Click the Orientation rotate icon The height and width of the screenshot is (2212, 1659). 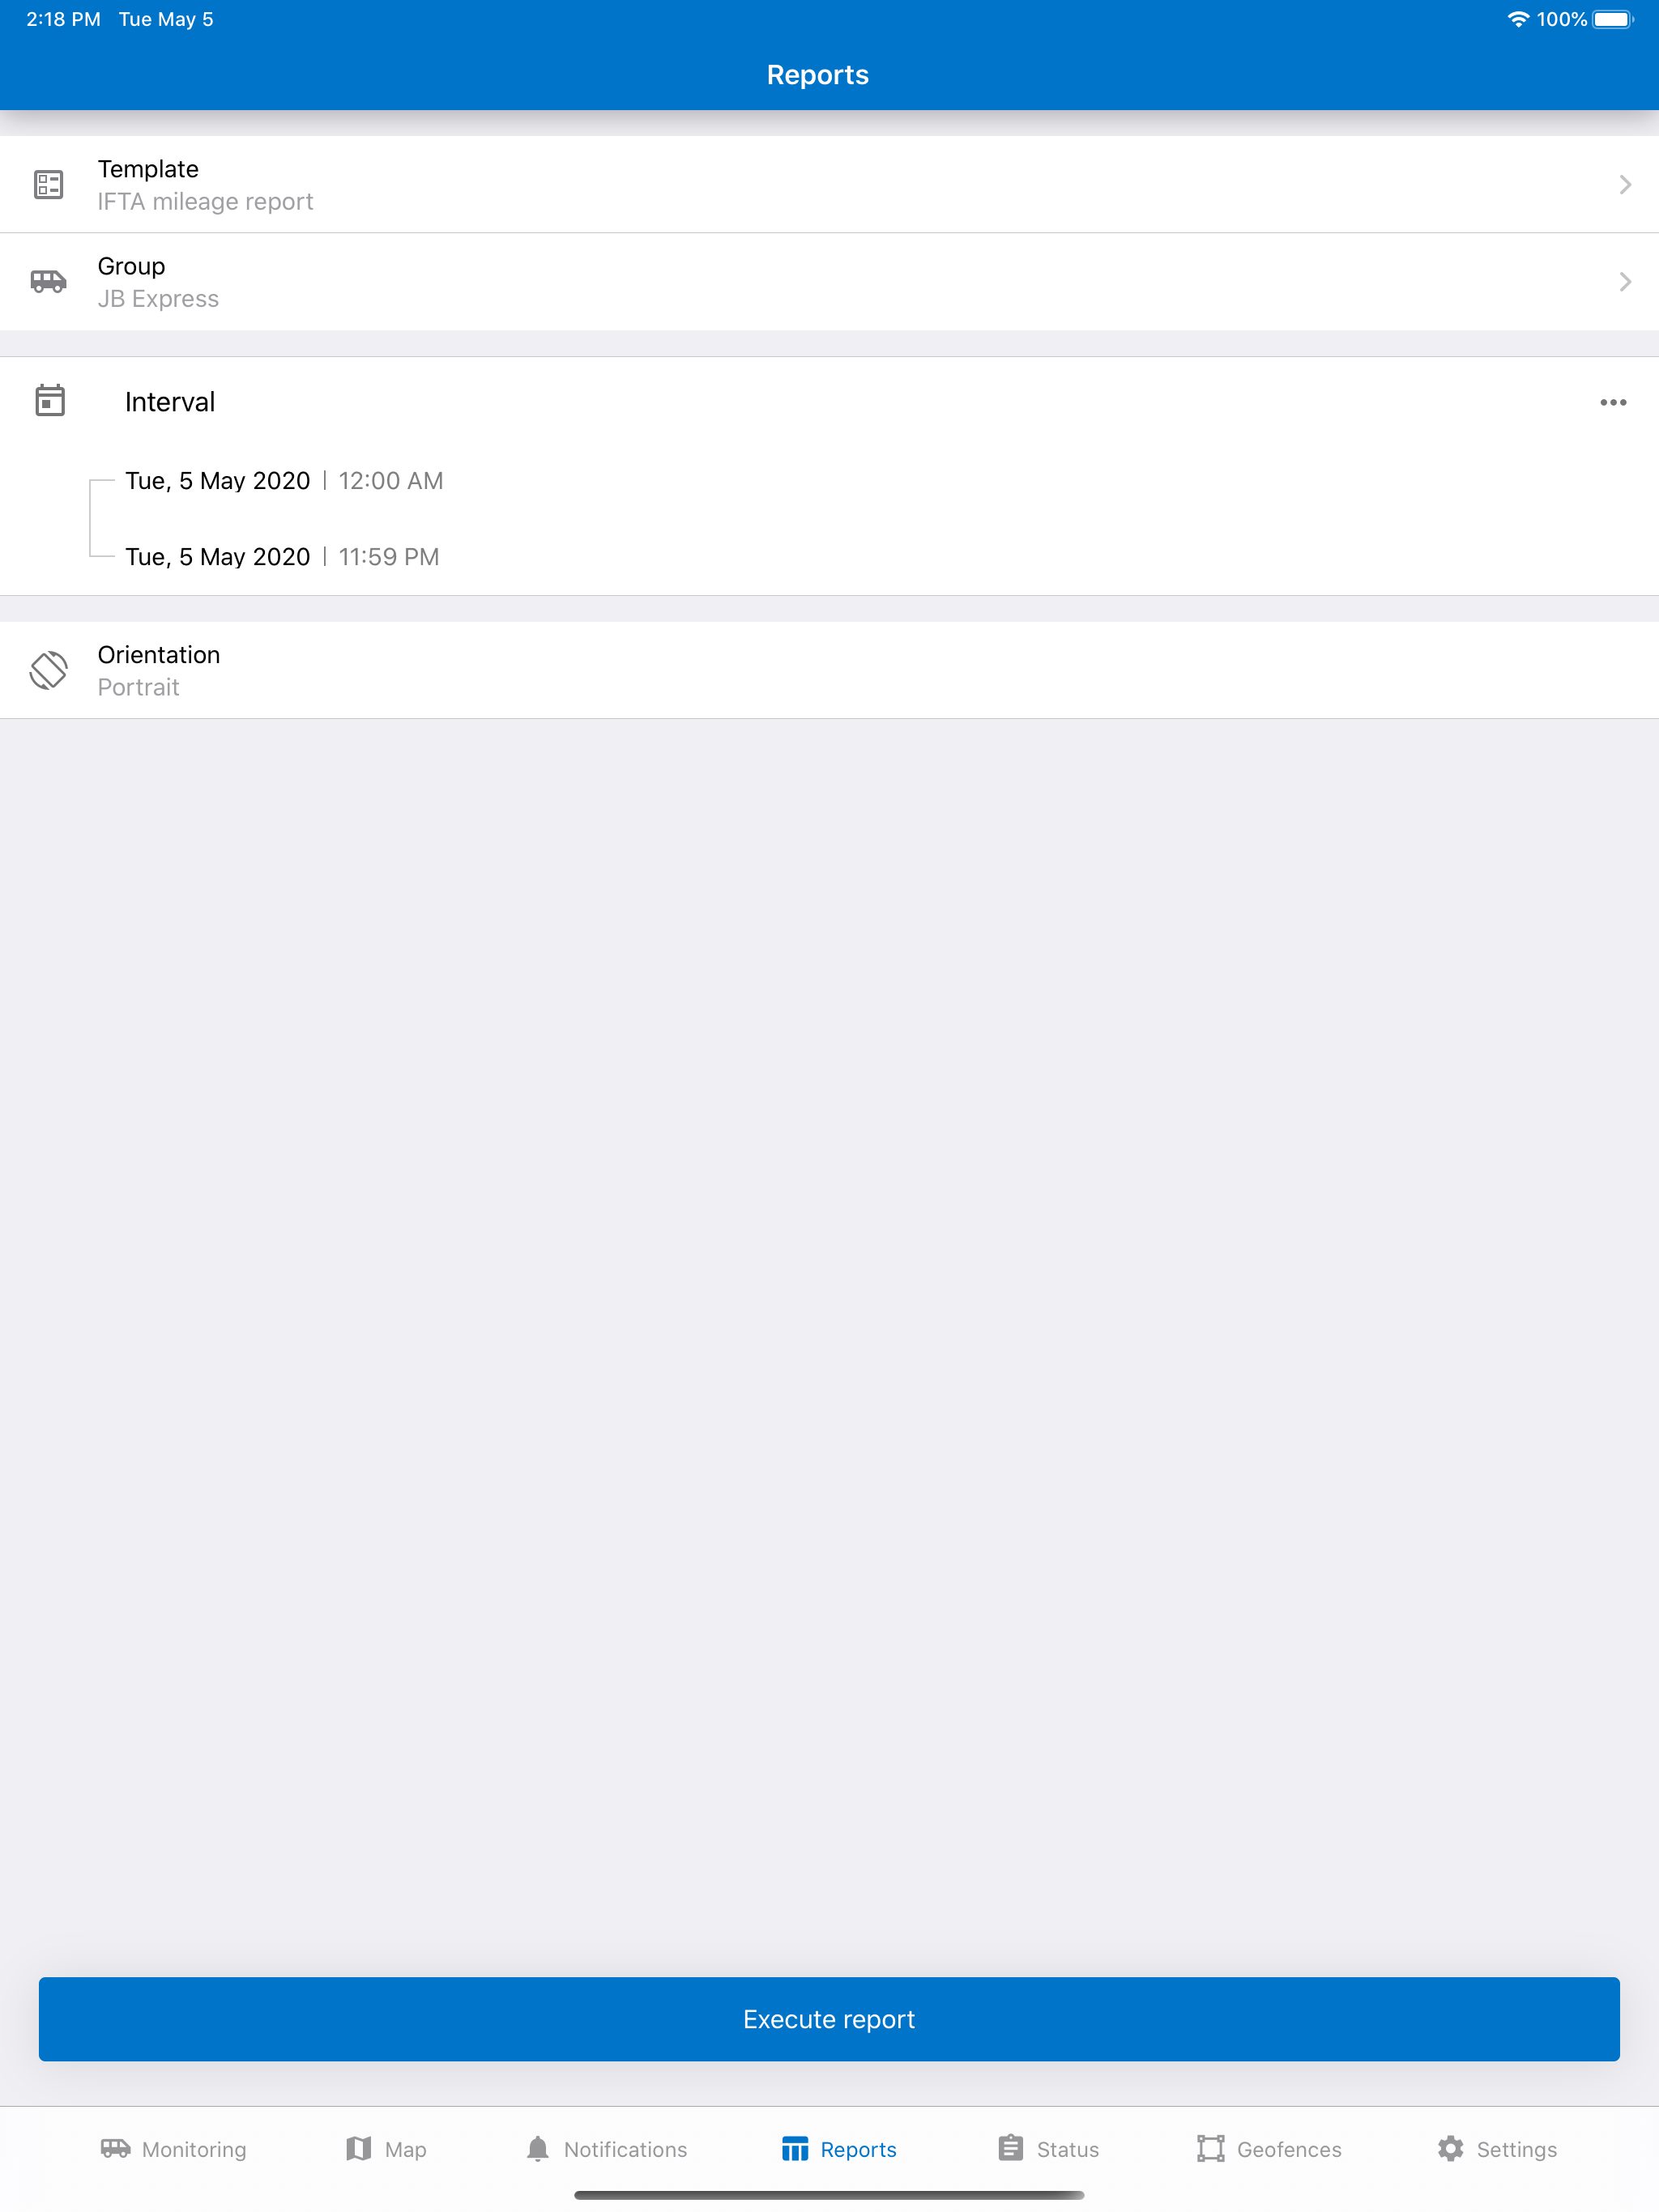(x=48, y=670)
